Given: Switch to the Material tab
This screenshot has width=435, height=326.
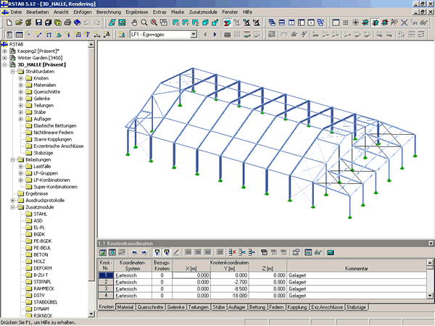Looking at the screenshot, I should (125, 307).
